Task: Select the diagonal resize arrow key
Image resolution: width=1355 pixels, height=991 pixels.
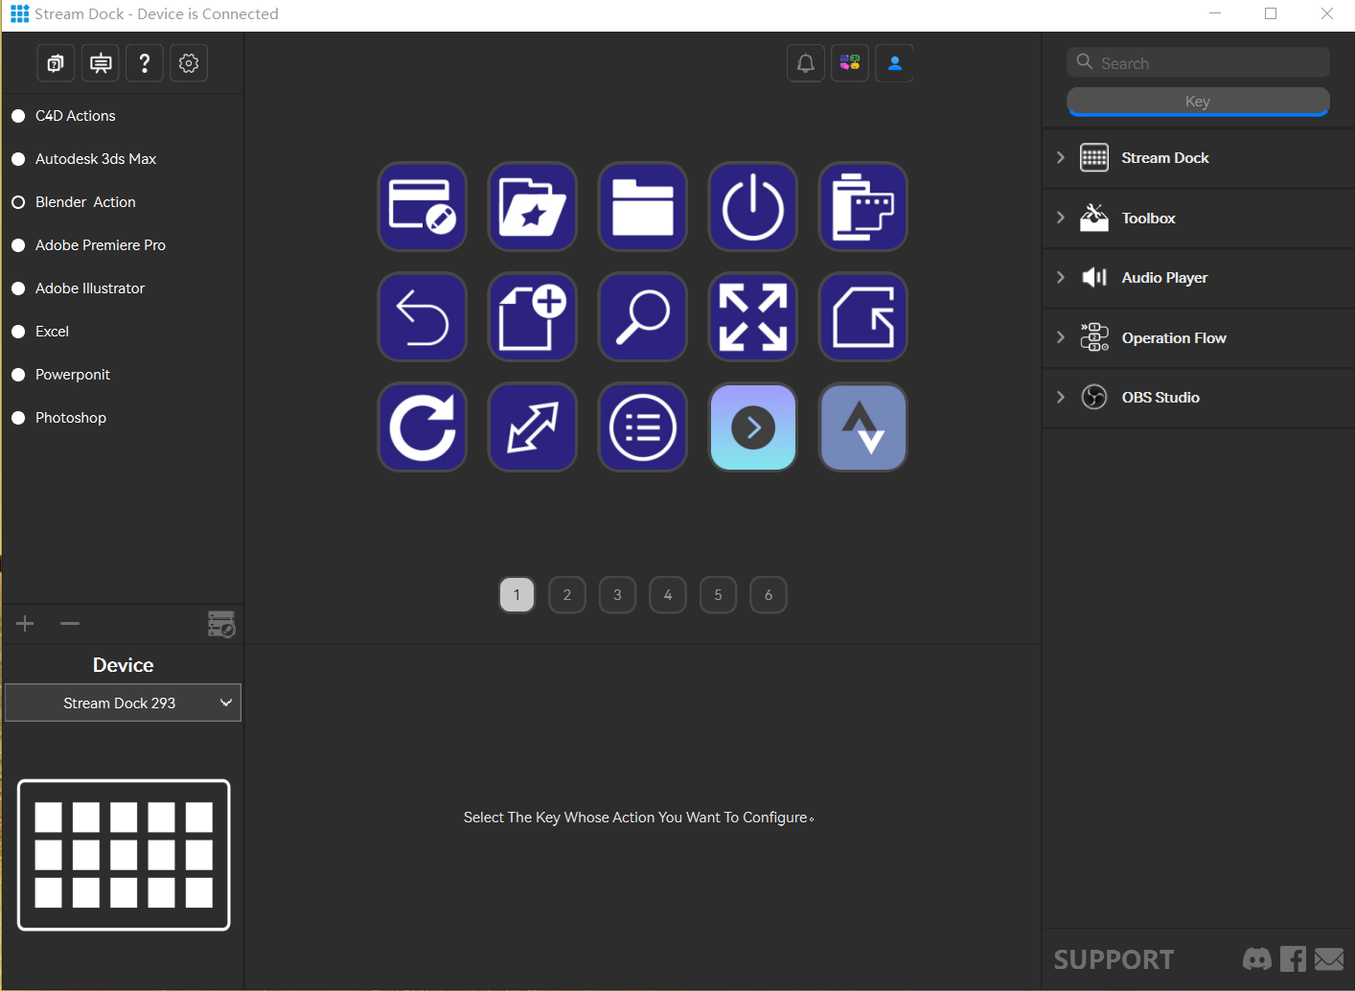Action: (533, 426)
